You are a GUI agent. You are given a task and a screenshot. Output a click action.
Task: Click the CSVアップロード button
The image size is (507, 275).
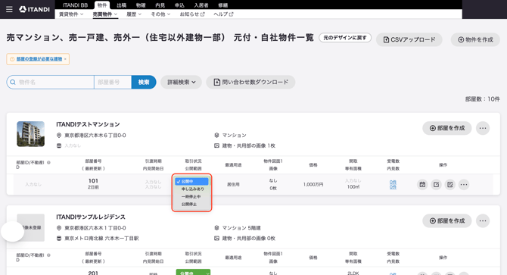pyautogui.click(x=409, y=40)
